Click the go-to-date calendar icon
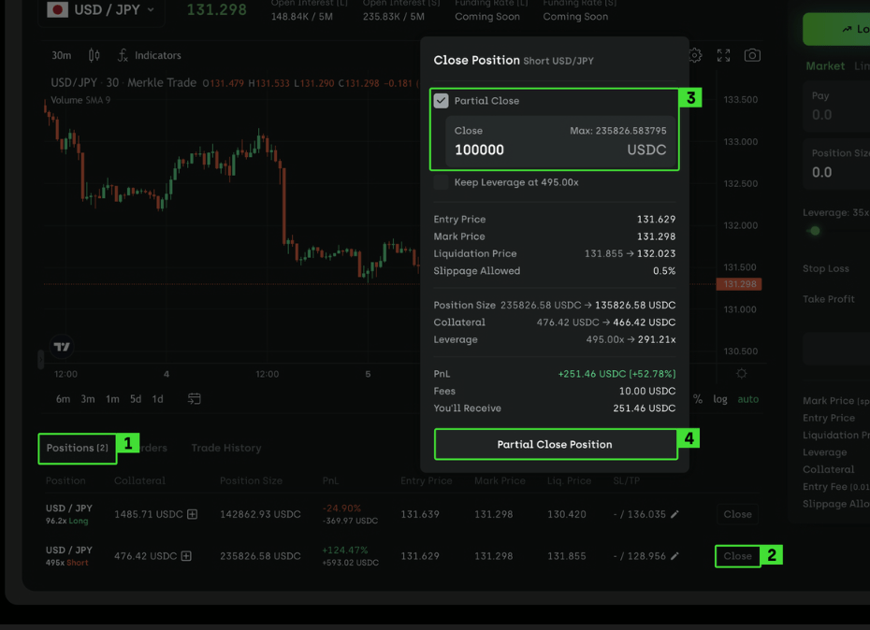 [x=194, y=399]
